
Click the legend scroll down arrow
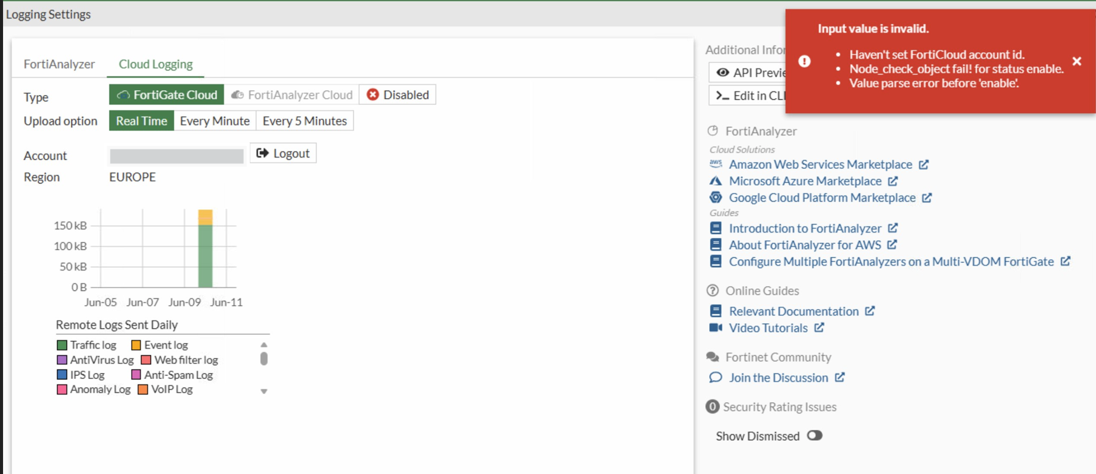(x=264, y=392)
